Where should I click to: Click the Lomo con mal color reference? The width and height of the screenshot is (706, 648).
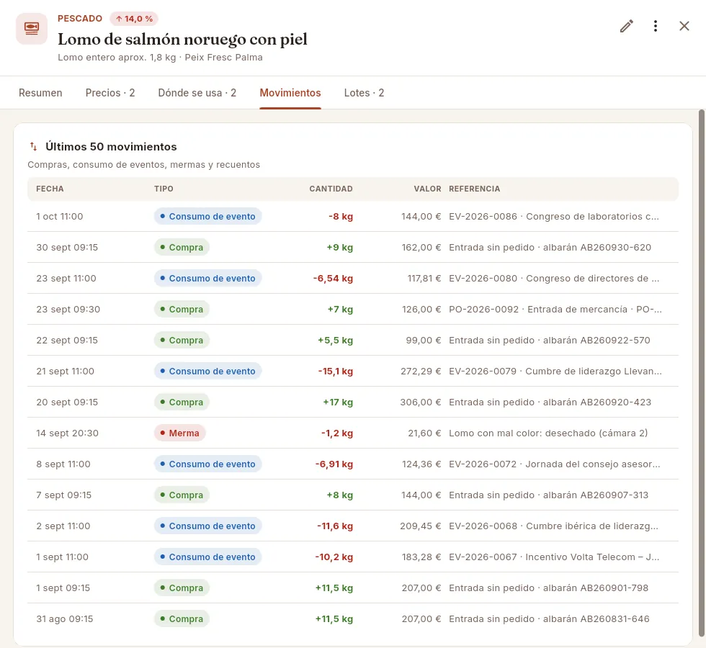coord(548,433)
